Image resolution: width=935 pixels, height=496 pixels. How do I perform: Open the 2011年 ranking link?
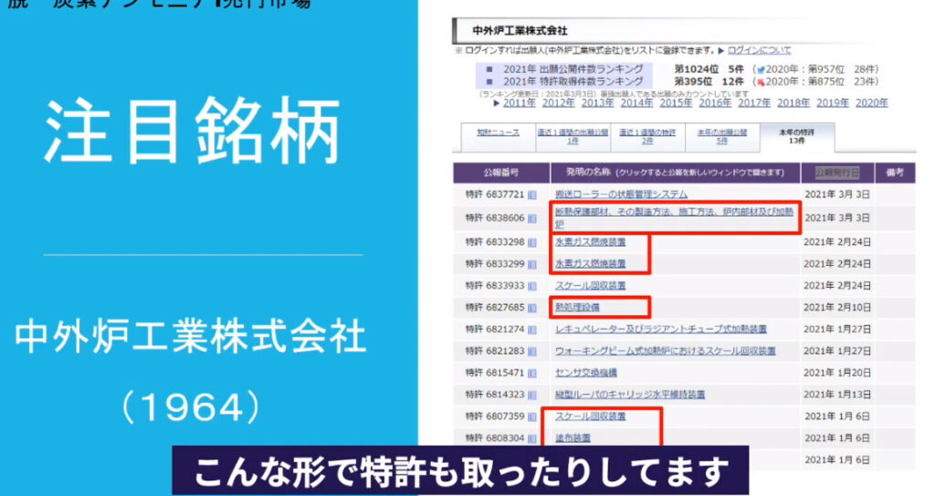[519, 103]
